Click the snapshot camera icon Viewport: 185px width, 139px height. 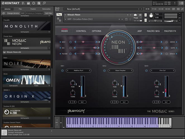(135, 15)
